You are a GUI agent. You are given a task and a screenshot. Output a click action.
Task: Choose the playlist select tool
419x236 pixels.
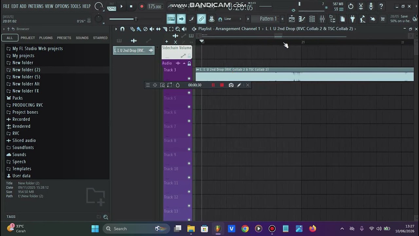(x=171, y=29)
